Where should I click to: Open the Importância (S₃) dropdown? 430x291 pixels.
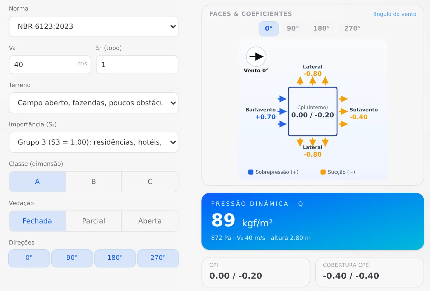click(94, 142)
